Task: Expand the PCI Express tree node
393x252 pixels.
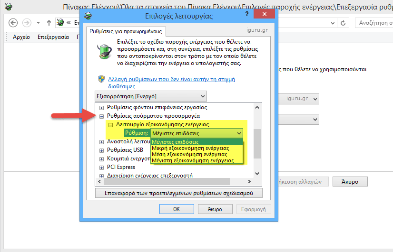Action: 102,167
